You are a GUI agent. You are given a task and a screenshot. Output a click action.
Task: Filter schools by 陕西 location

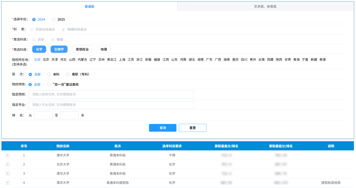pyautogui.click(x=279, y=59)
